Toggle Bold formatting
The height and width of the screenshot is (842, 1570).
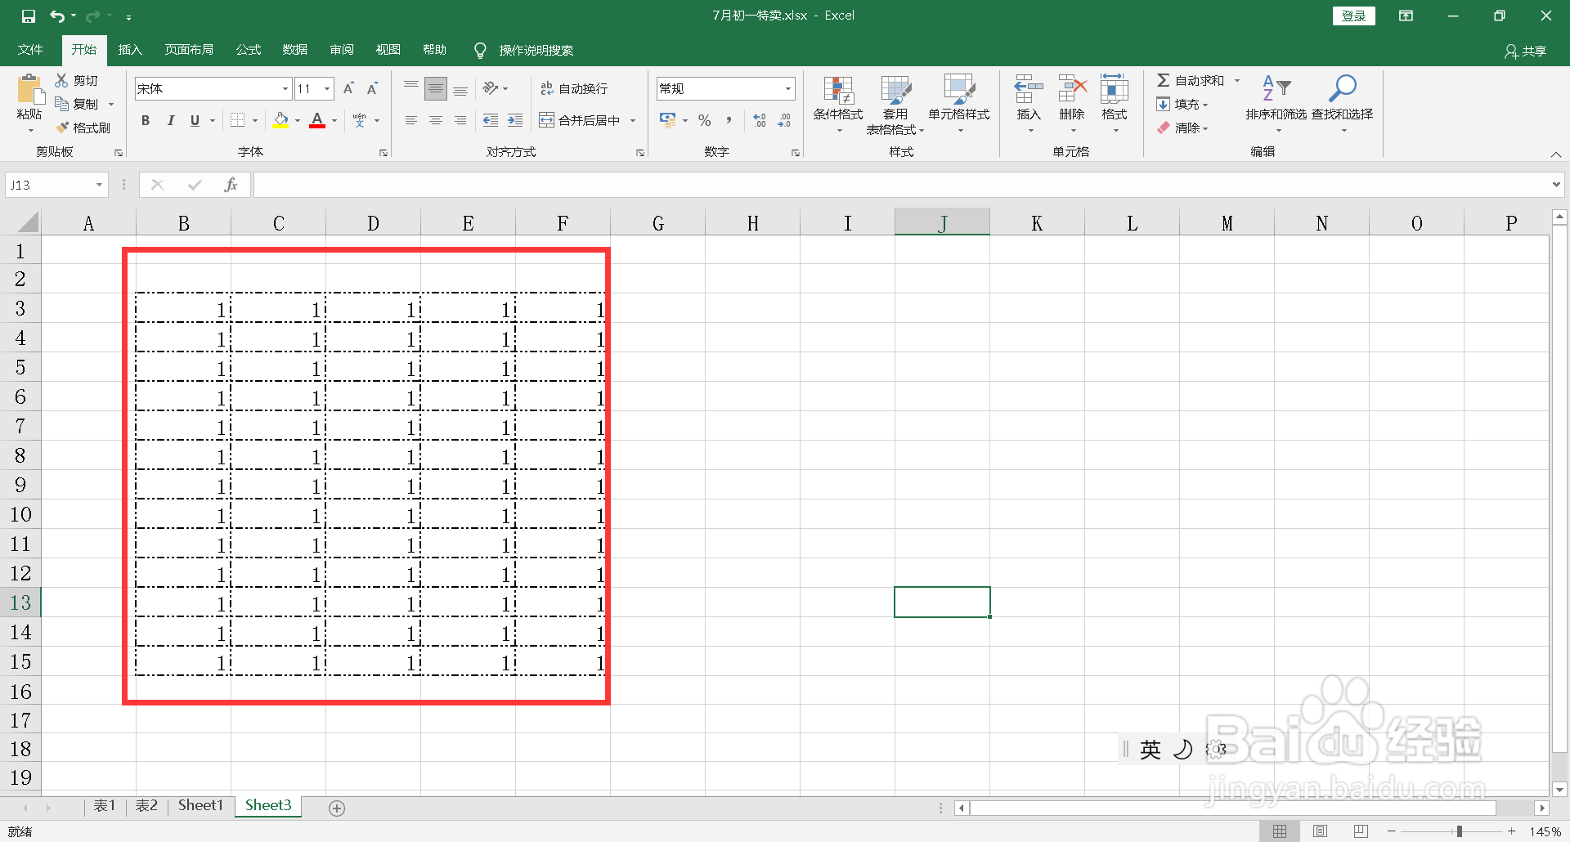pyautogui.click(x=146, y=120)
